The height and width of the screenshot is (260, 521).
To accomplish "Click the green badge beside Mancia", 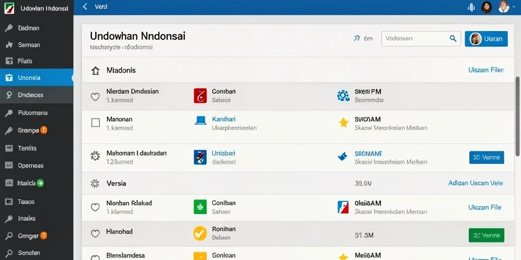I will click(40, 183).
